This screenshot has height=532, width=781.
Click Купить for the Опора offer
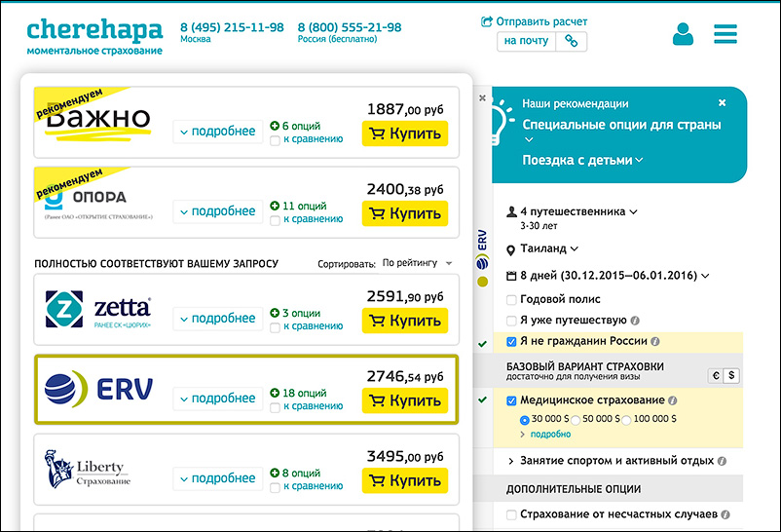point(405,213)
